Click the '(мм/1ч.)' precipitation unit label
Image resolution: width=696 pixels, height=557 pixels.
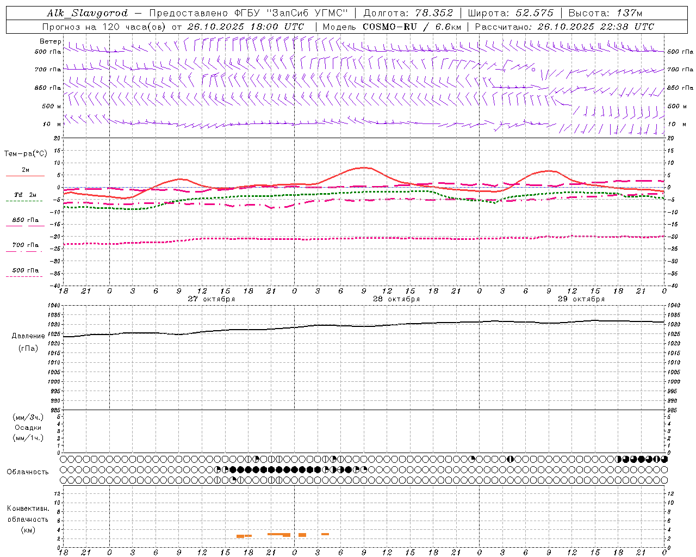click(x=28, y=437)
